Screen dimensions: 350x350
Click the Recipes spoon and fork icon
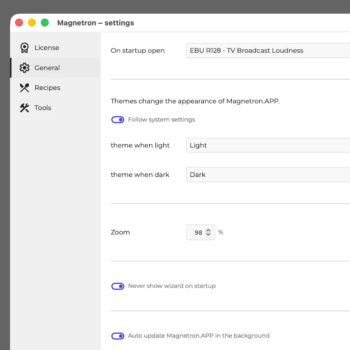coord(24,88)
